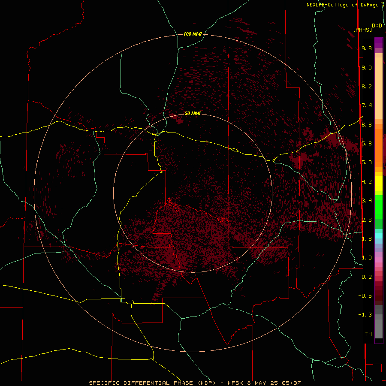Select the 1.0 value on the color scale

367,258
